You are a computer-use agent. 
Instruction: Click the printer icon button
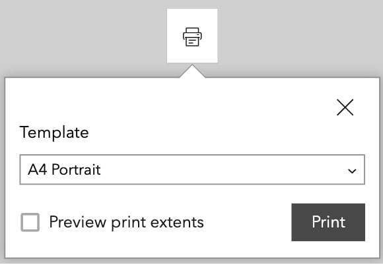pos(192,36)
